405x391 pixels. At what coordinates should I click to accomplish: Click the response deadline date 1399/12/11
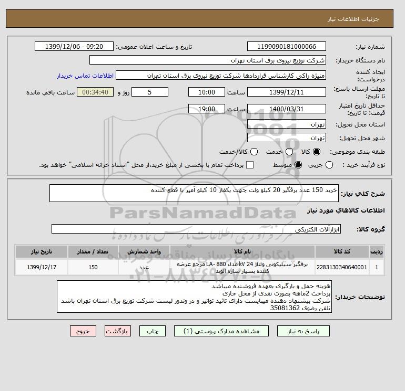(x=287, y=92)
